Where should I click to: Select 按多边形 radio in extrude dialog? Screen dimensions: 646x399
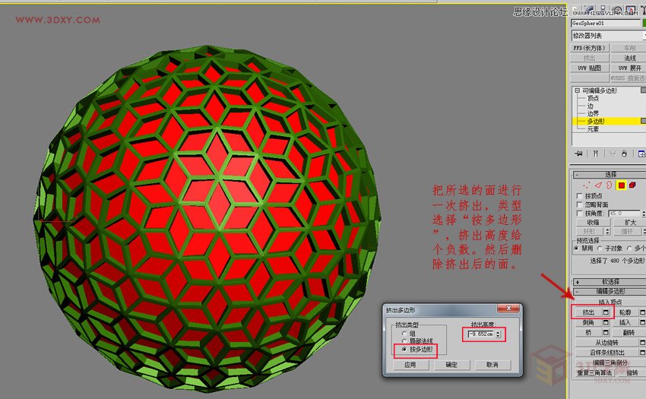(404, 350)
